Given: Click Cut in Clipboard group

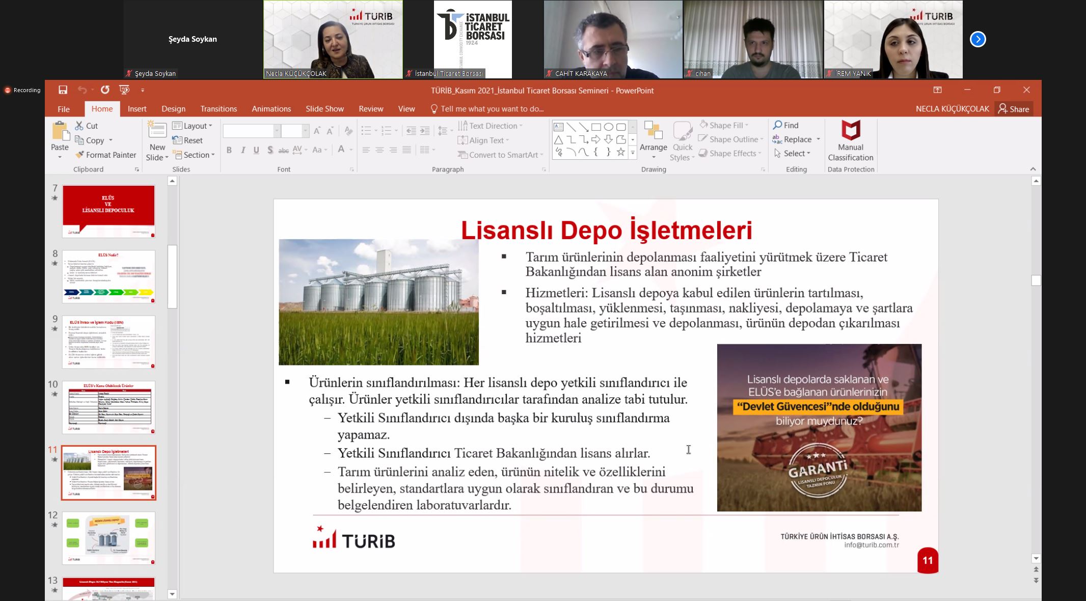Looking at the screenshot, I should coord(87,126).
